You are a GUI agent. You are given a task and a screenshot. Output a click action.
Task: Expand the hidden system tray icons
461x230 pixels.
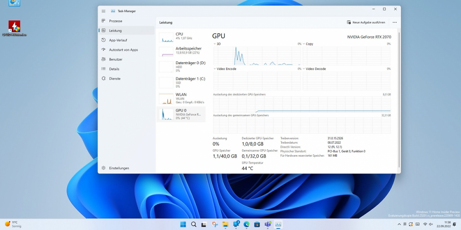399,224
